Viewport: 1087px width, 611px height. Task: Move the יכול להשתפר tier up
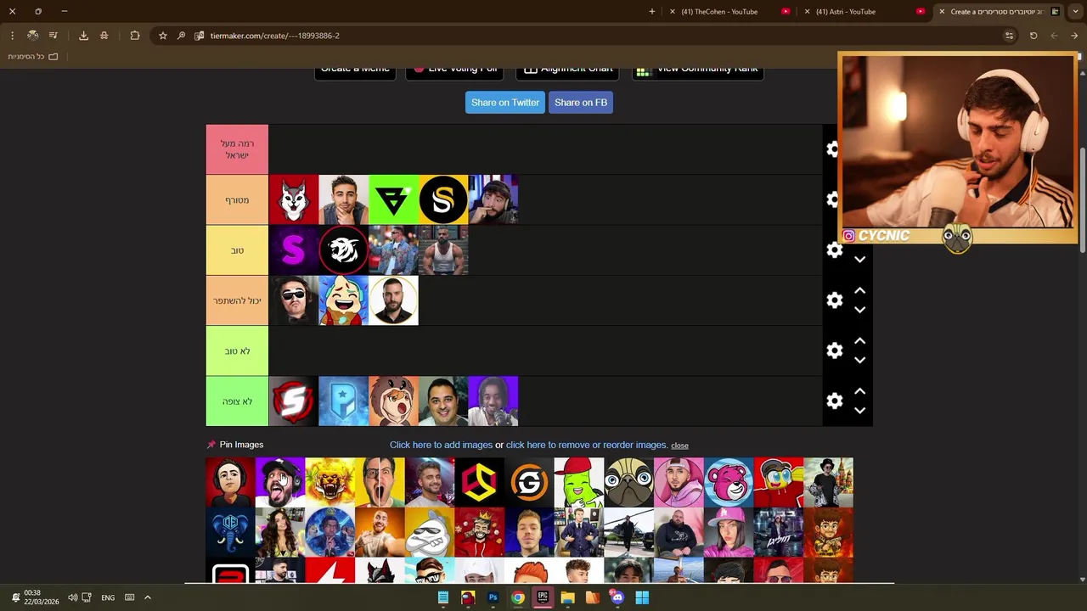click(x=859, y=291)
